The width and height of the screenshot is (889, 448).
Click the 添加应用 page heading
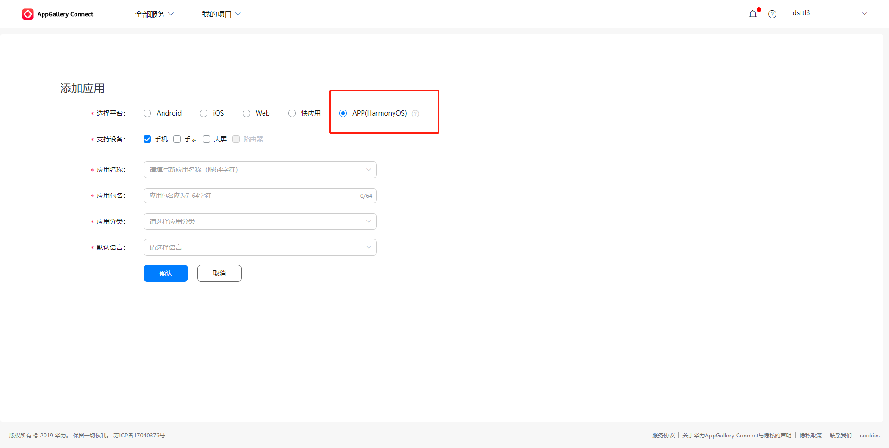[82, 88]
